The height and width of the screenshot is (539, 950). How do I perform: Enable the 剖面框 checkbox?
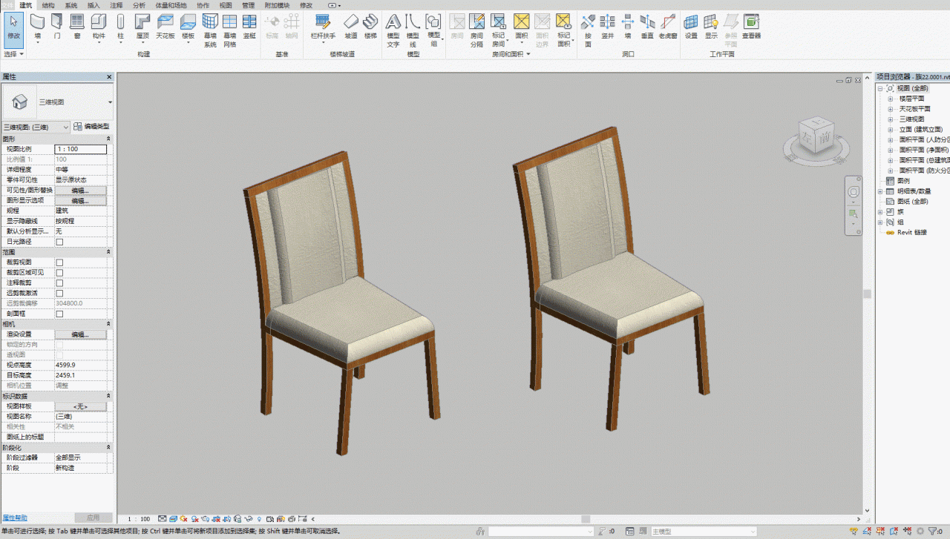[x=59, y=314]
